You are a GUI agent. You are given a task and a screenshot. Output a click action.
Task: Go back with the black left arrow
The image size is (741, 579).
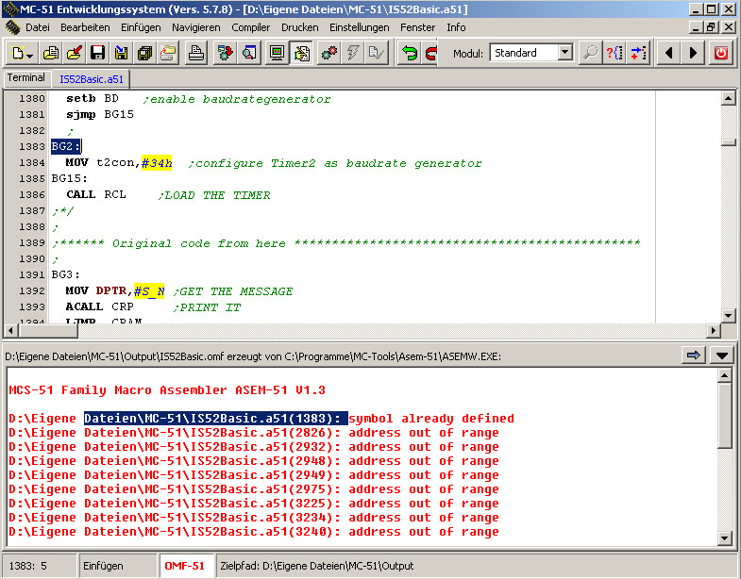click(x=668, y=53)
